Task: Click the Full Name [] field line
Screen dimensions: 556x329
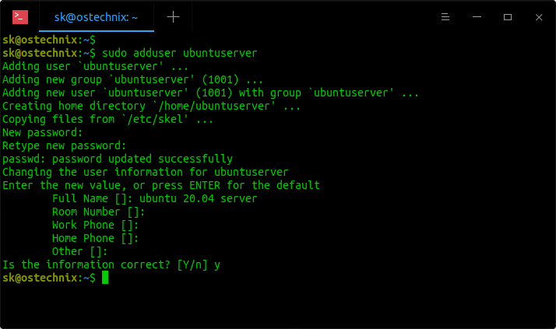Action: tap(155, 198)
